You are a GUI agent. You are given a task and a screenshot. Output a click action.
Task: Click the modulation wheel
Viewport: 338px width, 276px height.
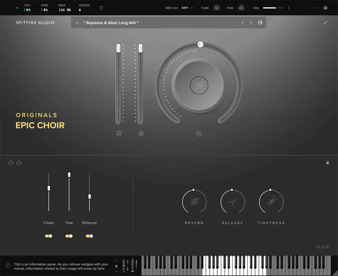tap(132, 265)
